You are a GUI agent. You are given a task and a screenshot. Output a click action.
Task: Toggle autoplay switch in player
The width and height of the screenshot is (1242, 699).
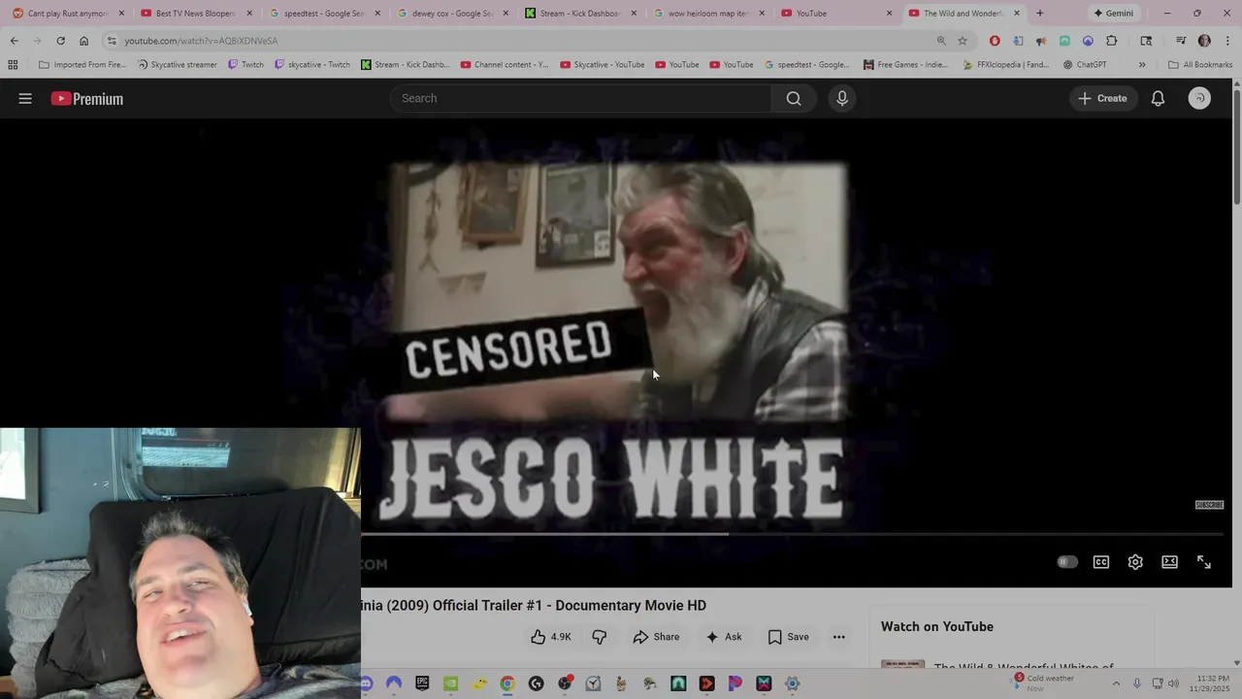(1067, 562)
